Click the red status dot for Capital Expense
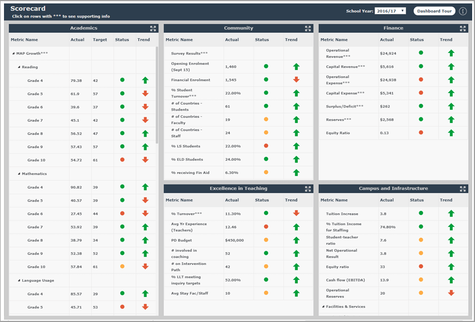475x322 pixels. 421,92
